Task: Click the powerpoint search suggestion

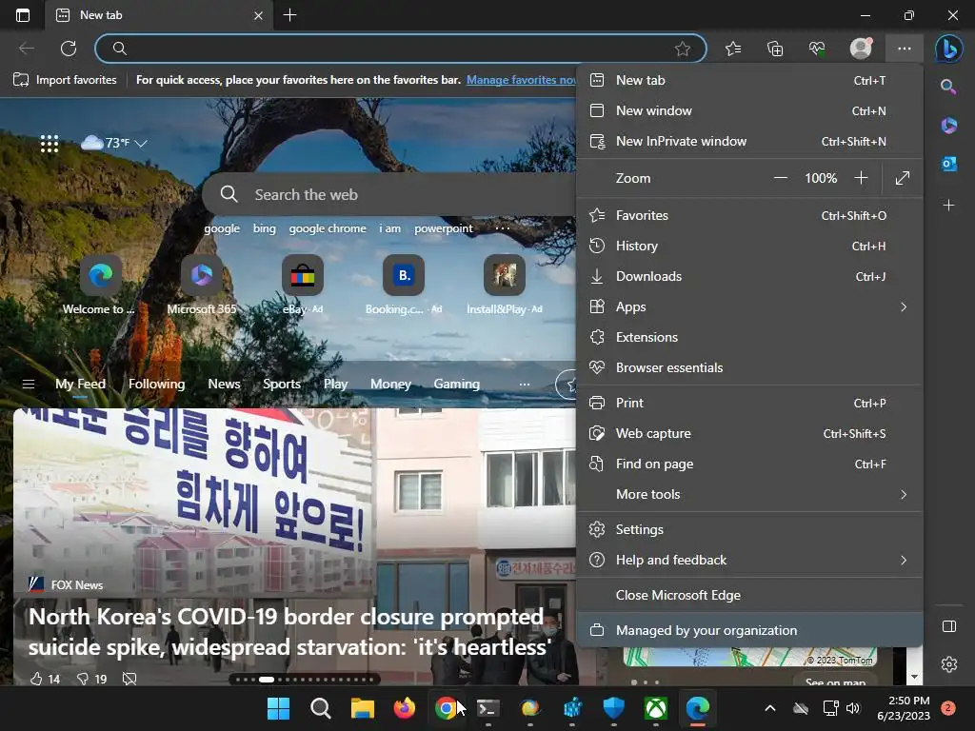Action: click(x=444, y=228)
